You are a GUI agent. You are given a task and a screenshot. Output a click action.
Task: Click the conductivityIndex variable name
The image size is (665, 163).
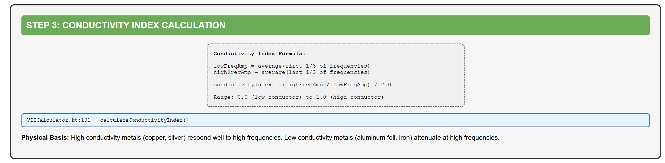pos(242,85)
